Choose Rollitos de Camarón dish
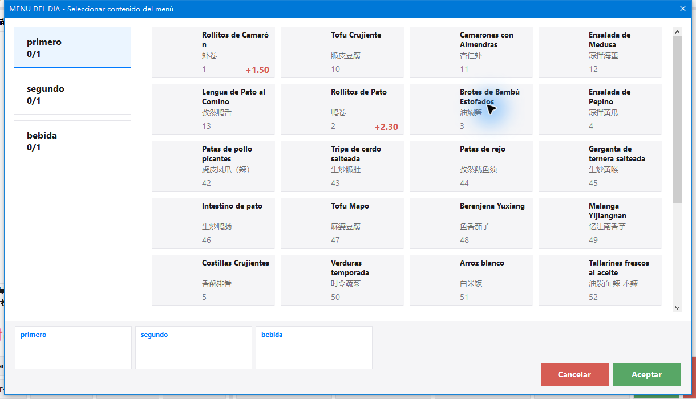 pos(213,52)
